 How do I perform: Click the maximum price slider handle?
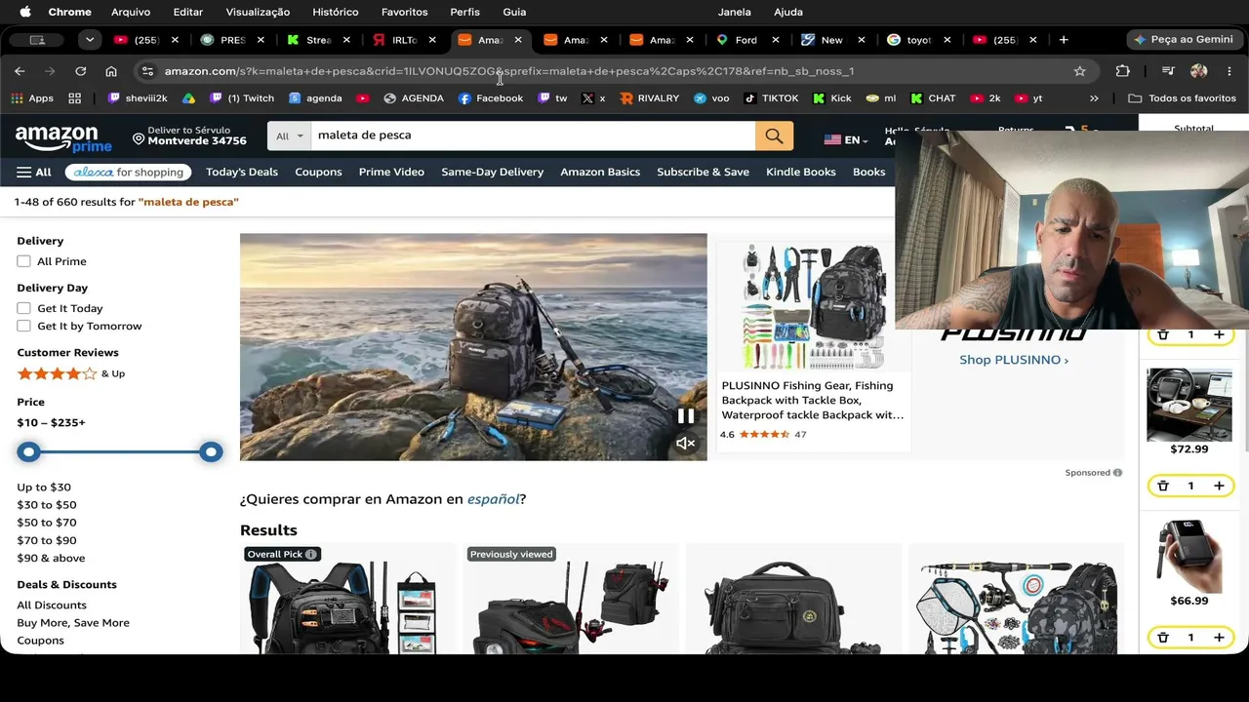pyautogui.click(x=211, y=452)
